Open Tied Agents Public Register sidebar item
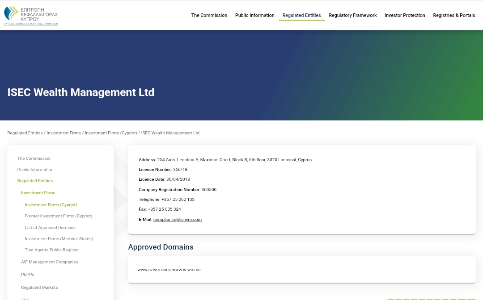The image size is (483, 300). (x=52, y=250)
